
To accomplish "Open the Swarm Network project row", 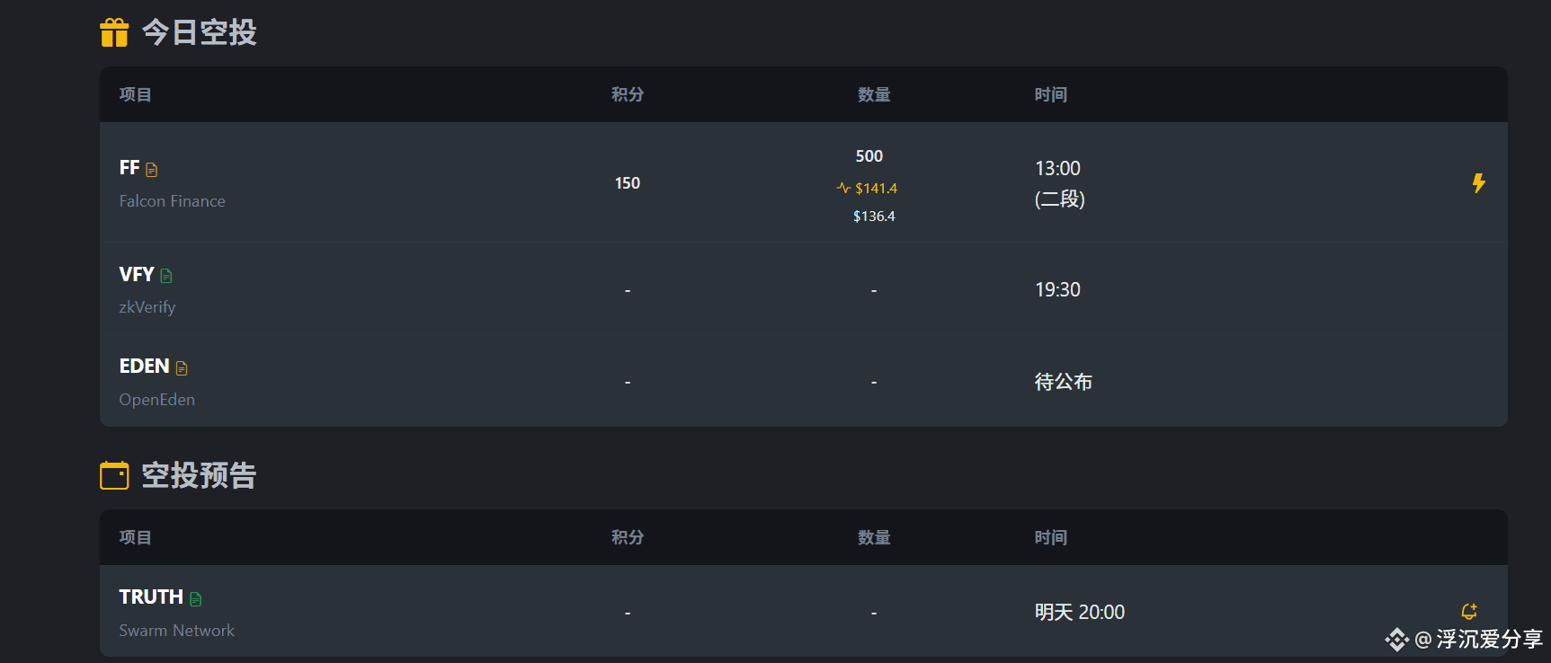I will tap(803, 612).
